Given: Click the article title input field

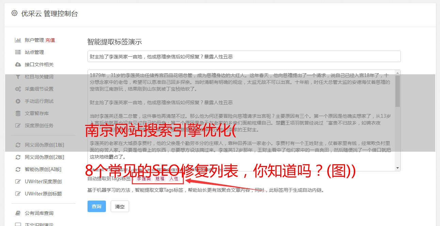Looking at the screenshot, I should coord(244,56).
